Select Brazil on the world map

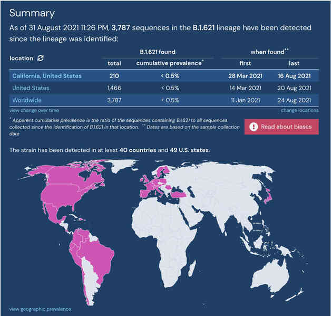coord(97,256)
